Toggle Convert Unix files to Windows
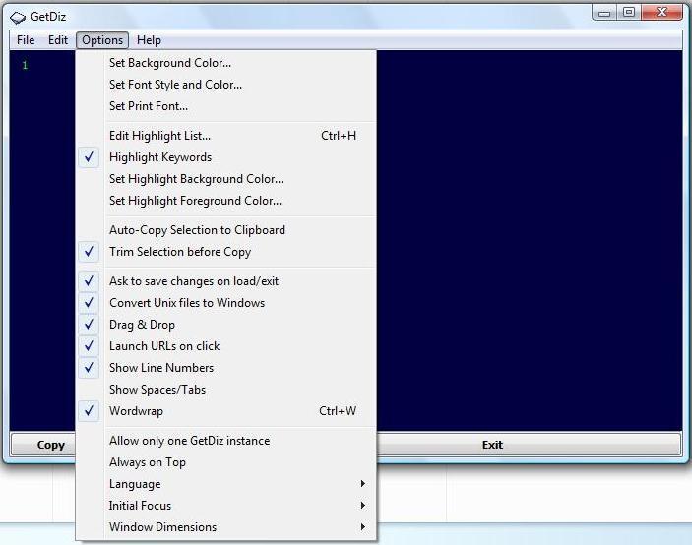The image size is (692, 545). click(226, 302)
